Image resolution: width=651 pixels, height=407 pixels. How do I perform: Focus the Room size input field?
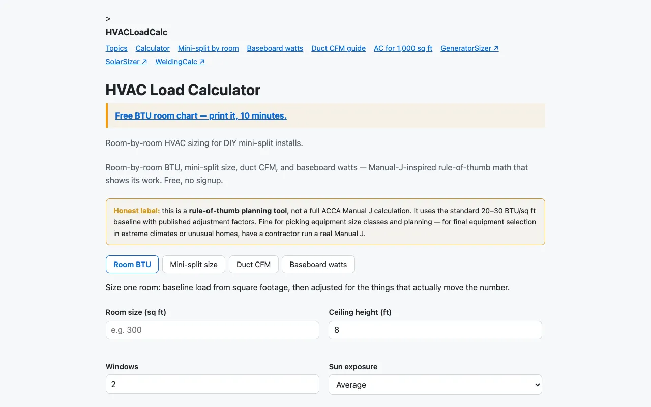pos(213,330)
